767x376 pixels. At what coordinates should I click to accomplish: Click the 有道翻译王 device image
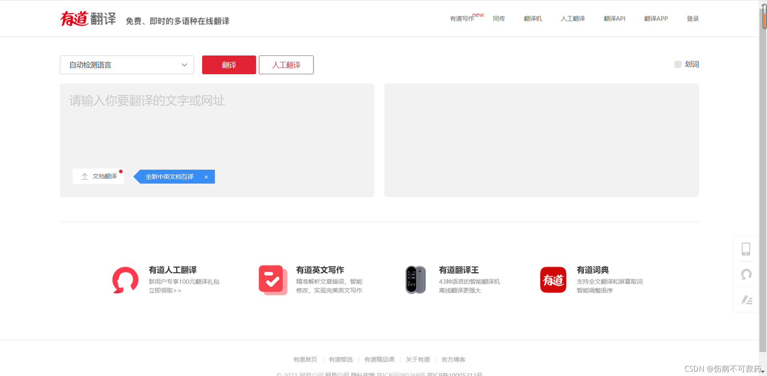415,280
